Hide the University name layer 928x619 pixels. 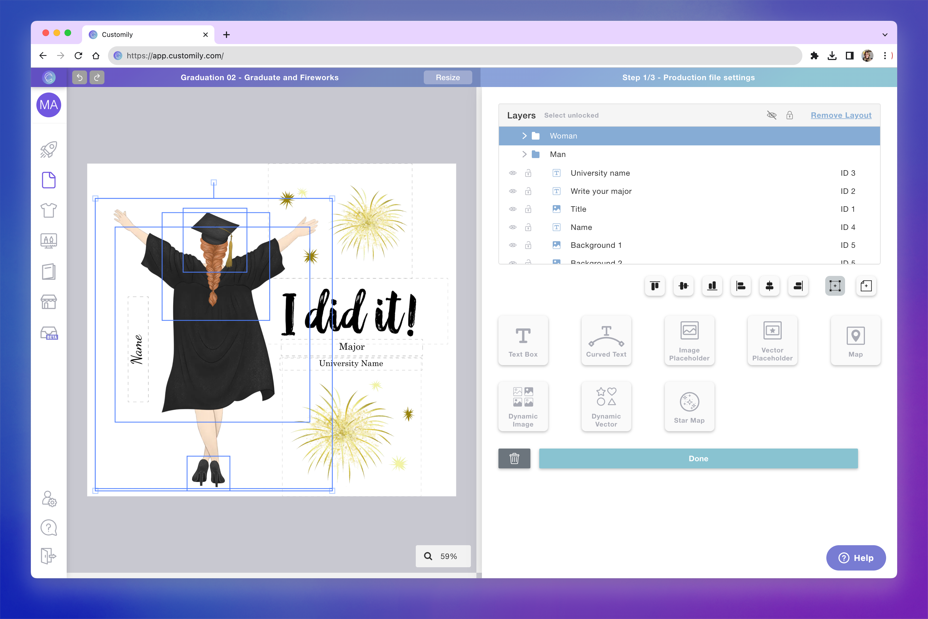(512, 173)
